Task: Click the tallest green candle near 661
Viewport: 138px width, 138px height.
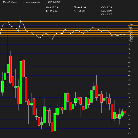Action: (21, 83)
